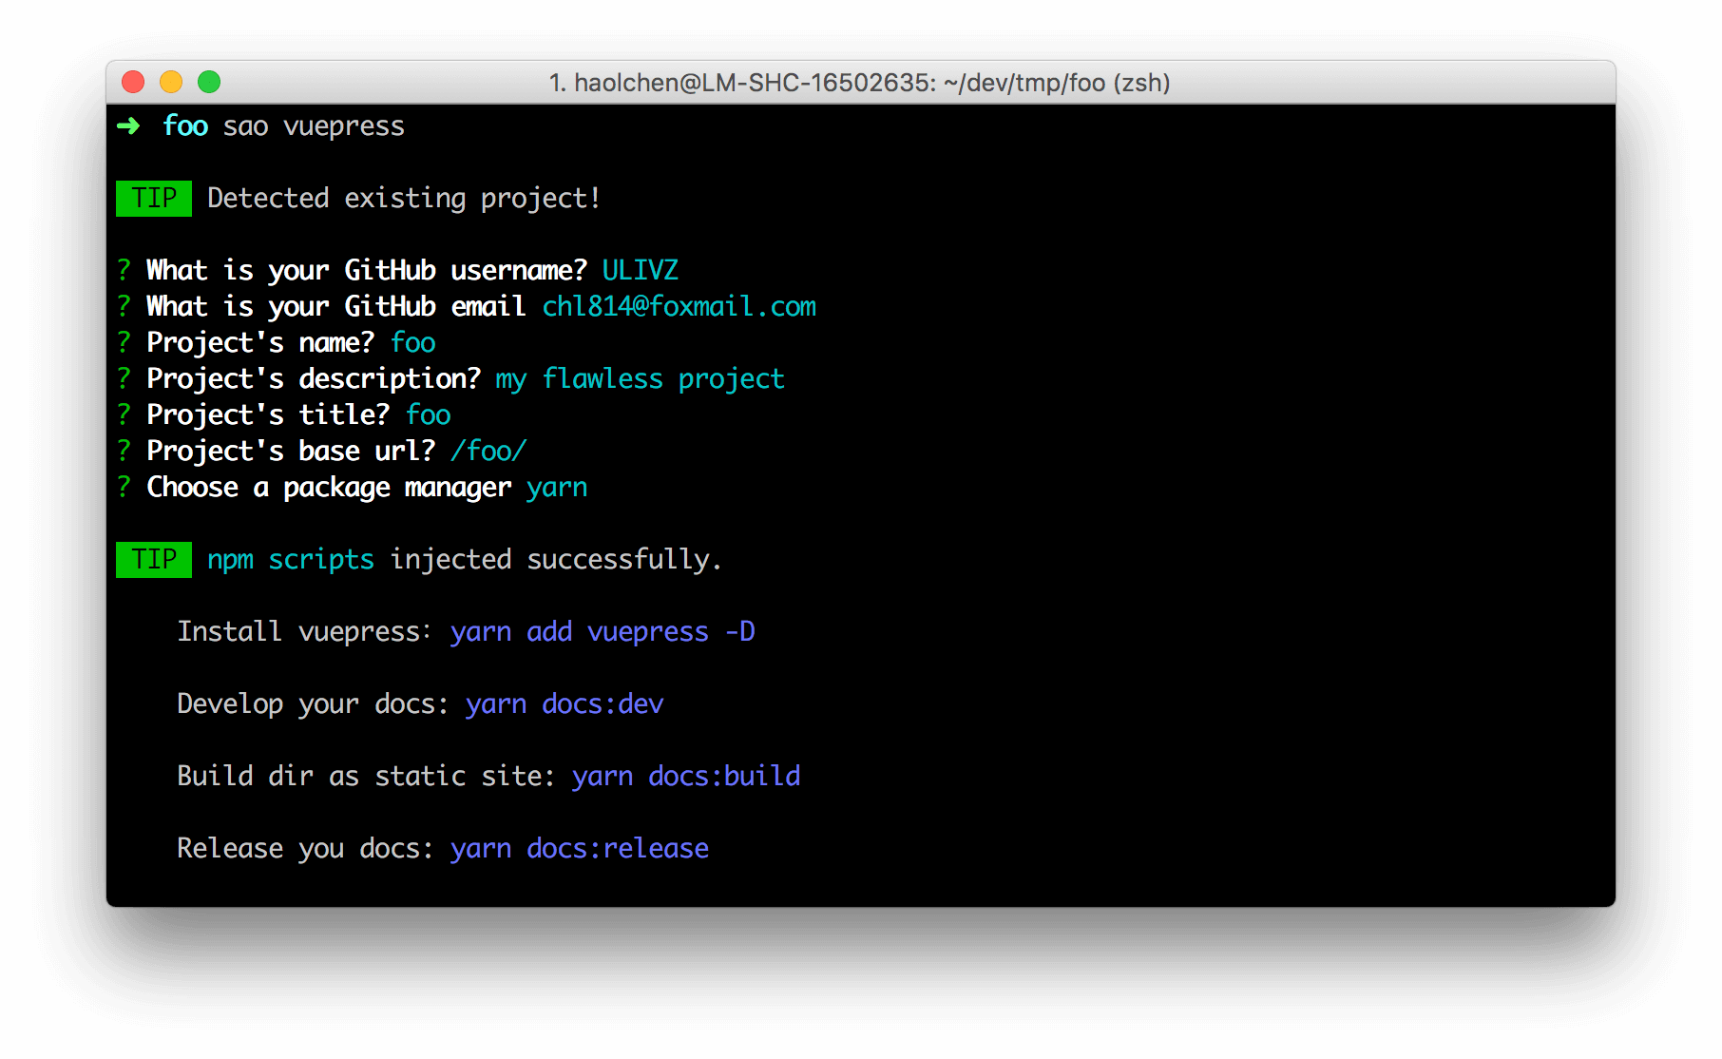This screenshot has width=1722, height=1059.
Task: Click the 'Project's description?' prompt text
Action: click(x=314, y=378)
